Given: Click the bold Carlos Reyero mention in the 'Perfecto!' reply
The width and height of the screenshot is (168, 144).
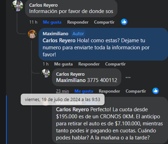Looking at the screenshot, I should tap(73, 109).
